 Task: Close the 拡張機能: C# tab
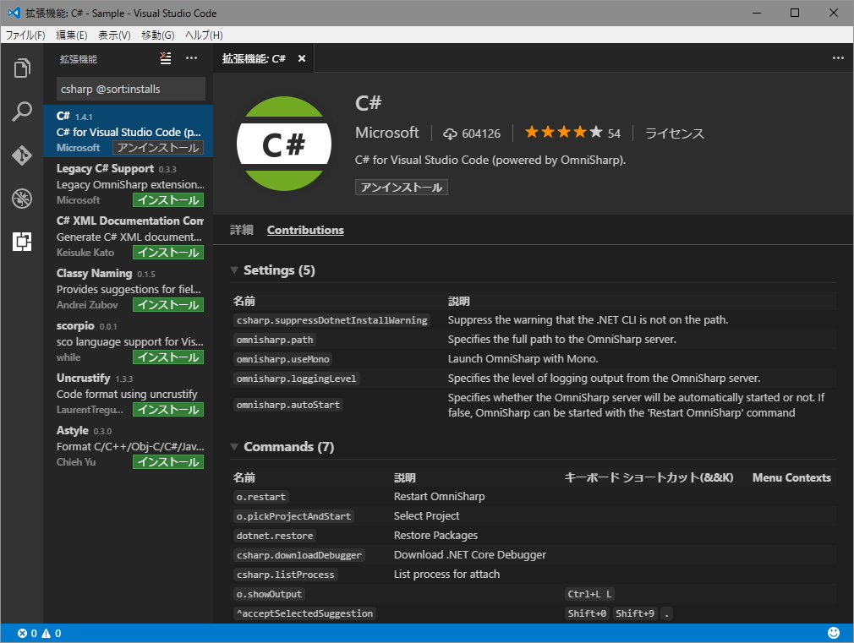[302, 58]
